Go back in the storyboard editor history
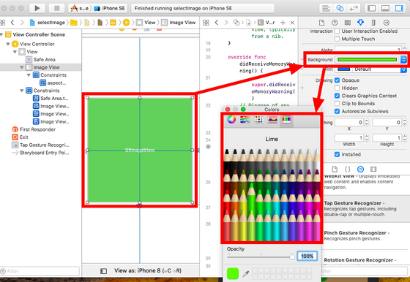410x282 pixels. (x=12, y=23)
